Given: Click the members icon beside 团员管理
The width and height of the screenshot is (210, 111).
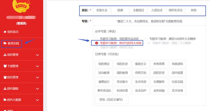Looking at the screenshot, I should [x=5, y=77].
